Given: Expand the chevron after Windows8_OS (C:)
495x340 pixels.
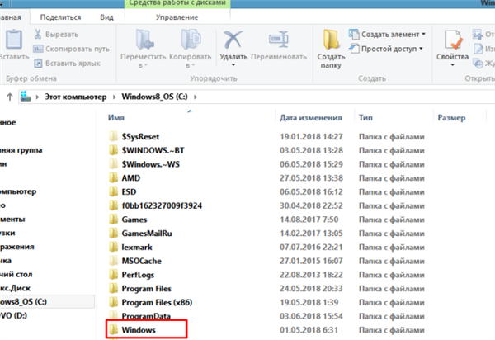Looking at the screenshot, I should click(x=195, y=97).
